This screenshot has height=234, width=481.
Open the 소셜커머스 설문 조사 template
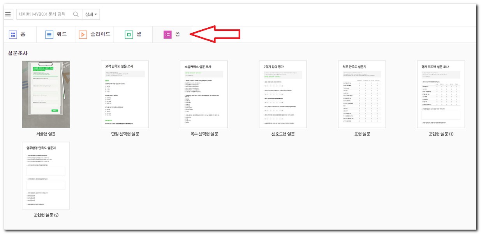click(204, 94)
